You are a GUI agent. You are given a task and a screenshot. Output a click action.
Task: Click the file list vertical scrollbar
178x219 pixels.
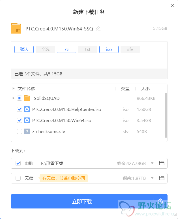pos(166,115)
